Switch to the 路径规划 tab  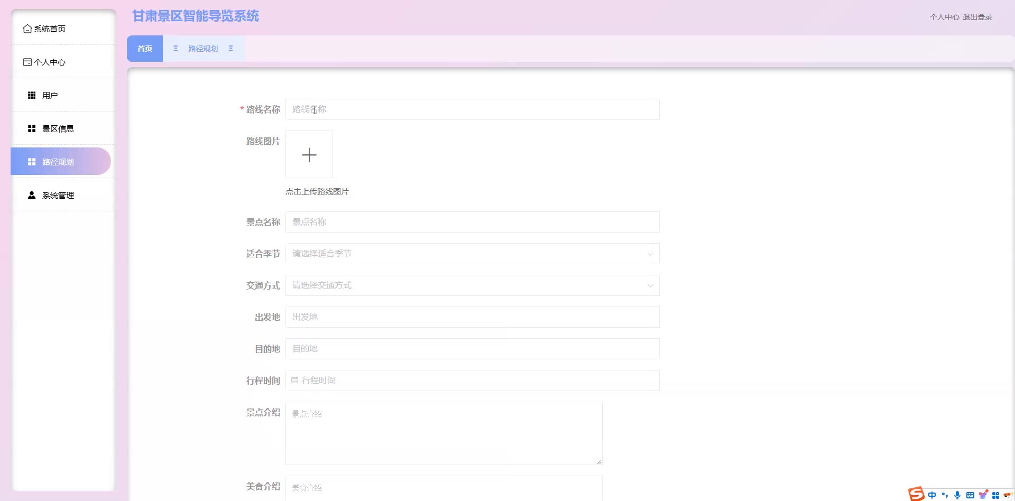[x=203, y=49]
